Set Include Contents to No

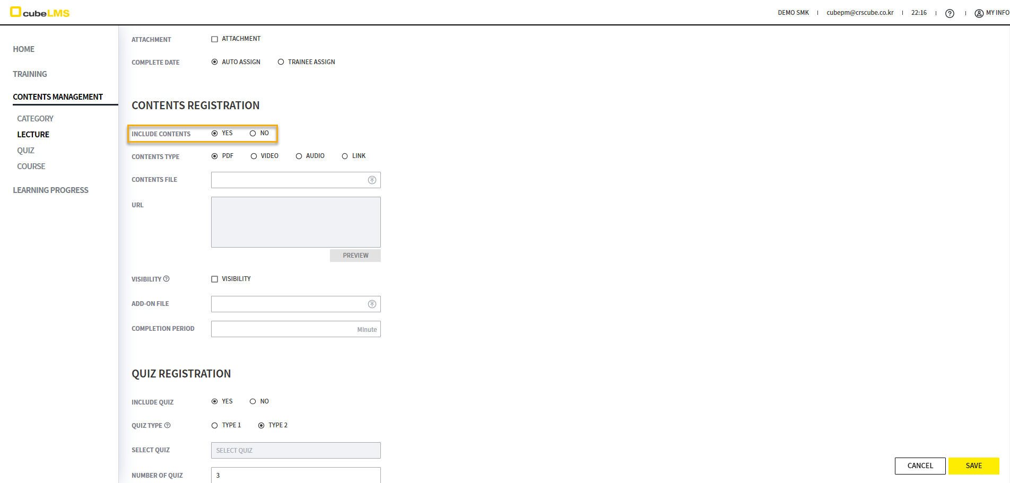253,134
